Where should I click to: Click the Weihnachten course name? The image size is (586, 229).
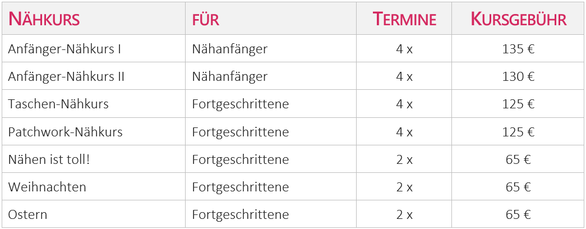pyautogui.click(x=47, y=187)
